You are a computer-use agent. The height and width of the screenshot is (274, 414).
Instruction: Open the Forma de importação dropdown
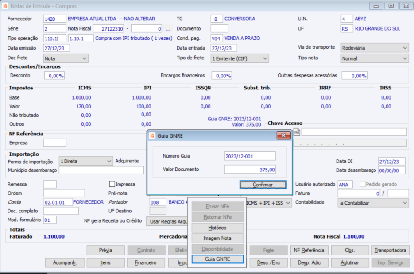click(86, 161)
